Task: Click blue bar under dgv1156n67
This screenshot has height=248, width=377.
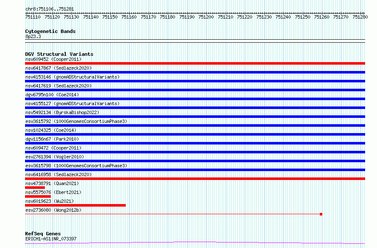Action: (195, 143)
